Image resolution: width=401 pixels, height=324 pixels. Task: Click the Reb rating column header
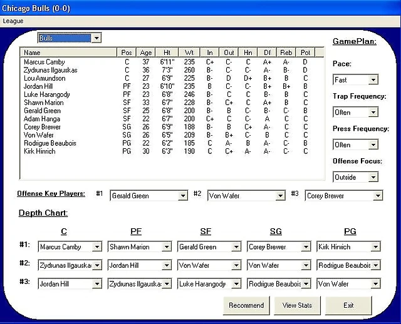click(x=286, y=53)
